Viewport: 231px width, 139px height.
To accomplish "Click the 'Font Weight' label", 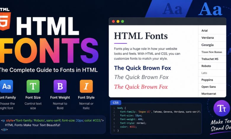I will point(60,98).
